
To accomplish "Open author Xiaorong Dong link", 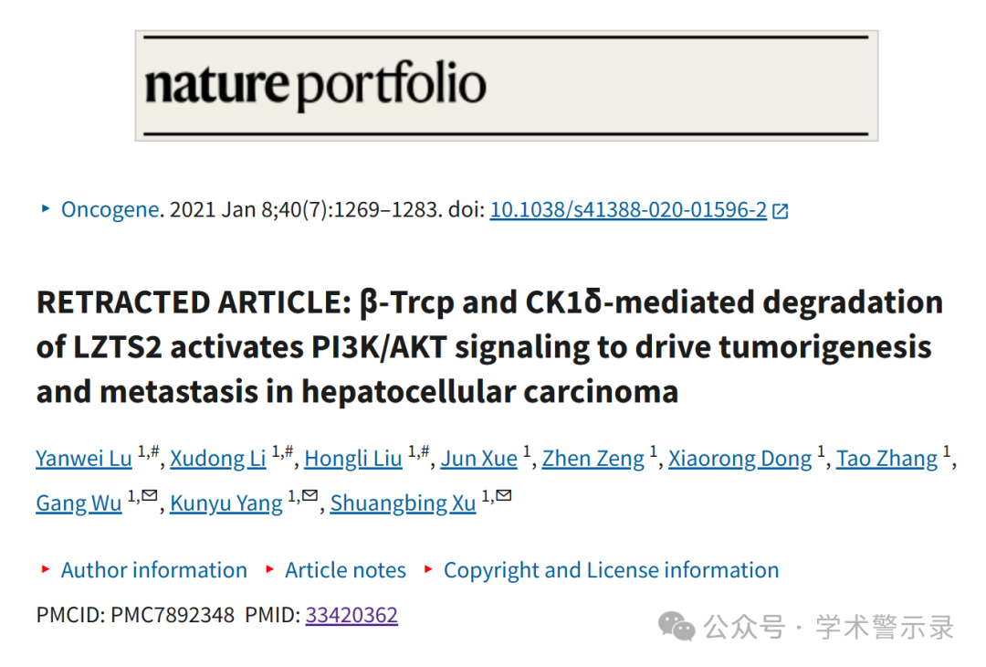I will click(739, 459).
